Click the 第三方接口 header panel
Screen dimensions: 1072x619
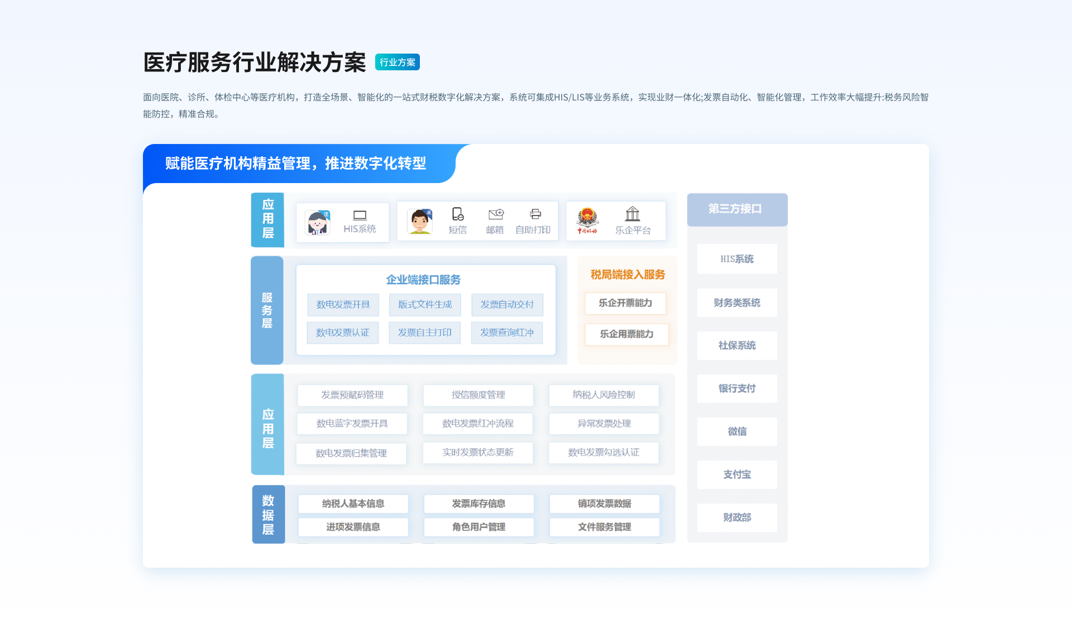click(x=736, y=210)
